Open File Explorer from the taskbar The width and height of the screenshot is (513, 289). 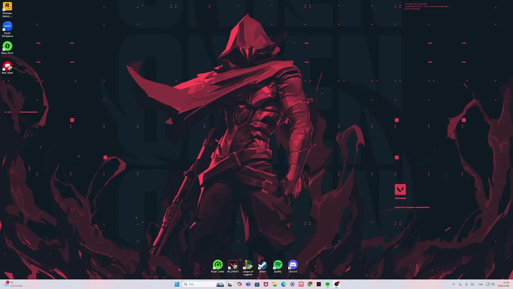pyautogui.click(x=275, y=284)
